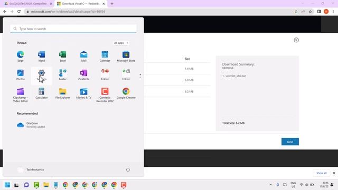Launch Camtasia Recorder 2022
The height and width of the screenshot is (190, 338).
click(105, 95)
